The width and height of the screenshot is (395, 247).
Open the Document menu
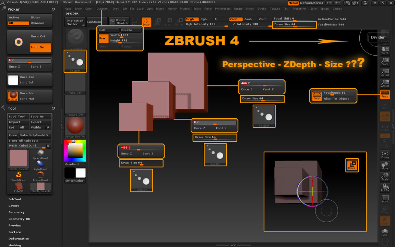pos(102,9)
